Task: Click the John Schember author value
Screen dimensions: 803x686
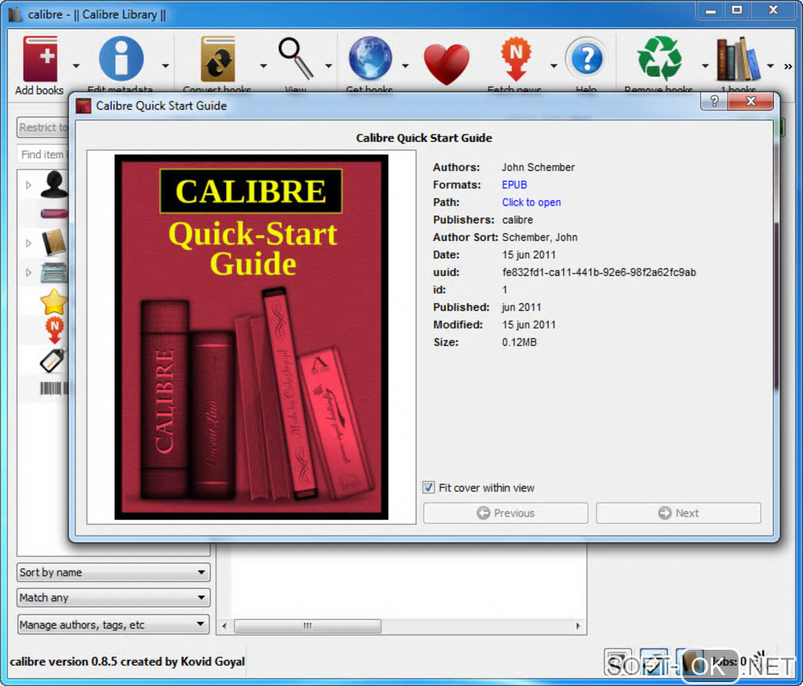Action: [x=538, y=167]
